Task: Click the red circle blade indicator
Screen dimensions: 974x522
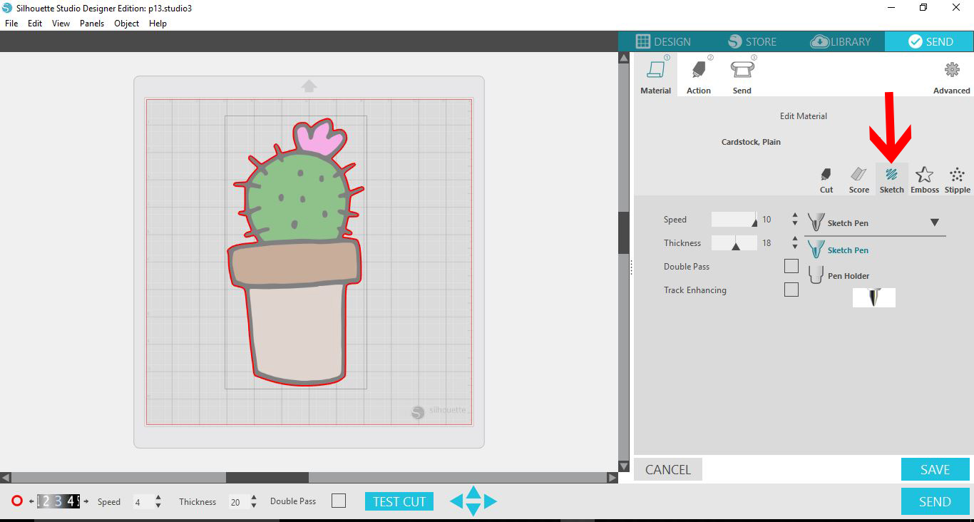Action: (17, 501)
